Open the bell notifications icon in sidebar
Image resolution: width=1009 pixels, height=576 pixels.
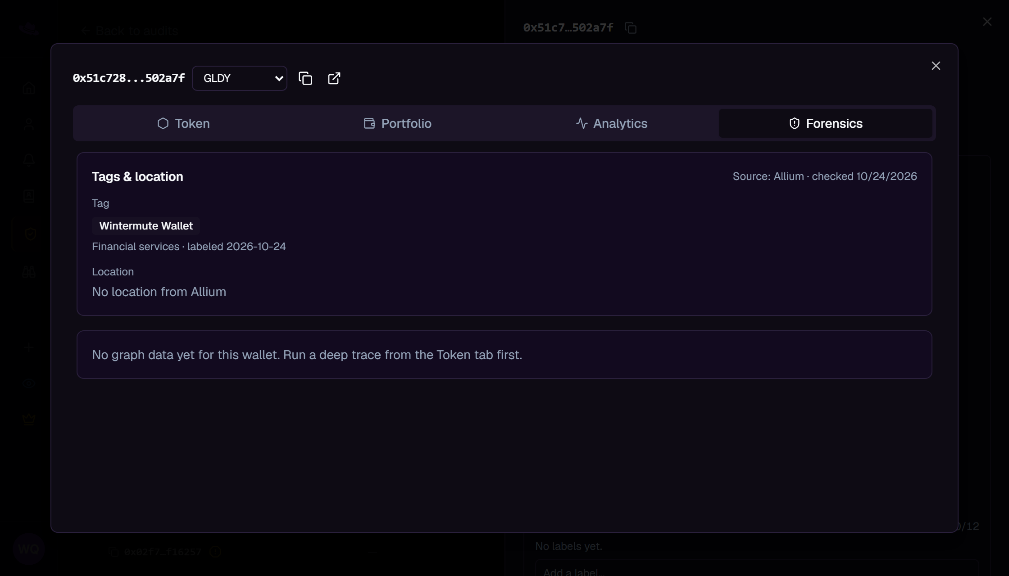[29, 160]
